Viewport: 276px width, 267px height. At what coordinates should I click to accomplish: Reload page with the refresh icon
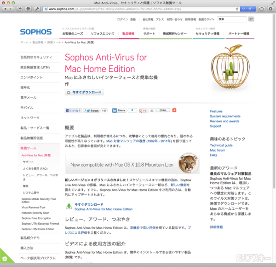click(237, 9)
